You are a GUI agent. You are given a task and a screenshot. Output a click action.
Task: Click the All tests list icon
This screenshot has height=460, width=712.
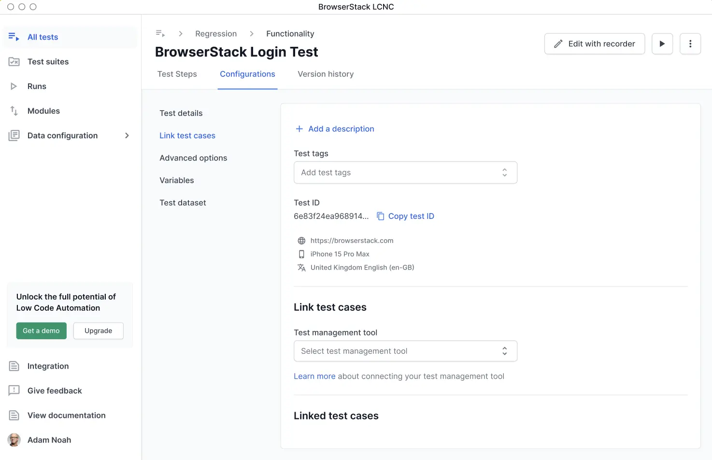(14, 37)
